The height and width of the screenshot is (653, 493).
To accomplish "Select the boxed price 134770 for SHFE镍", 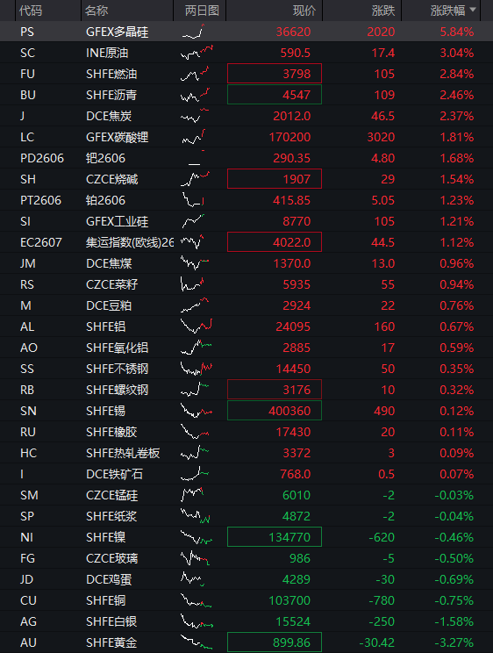I will coord(275,537).
